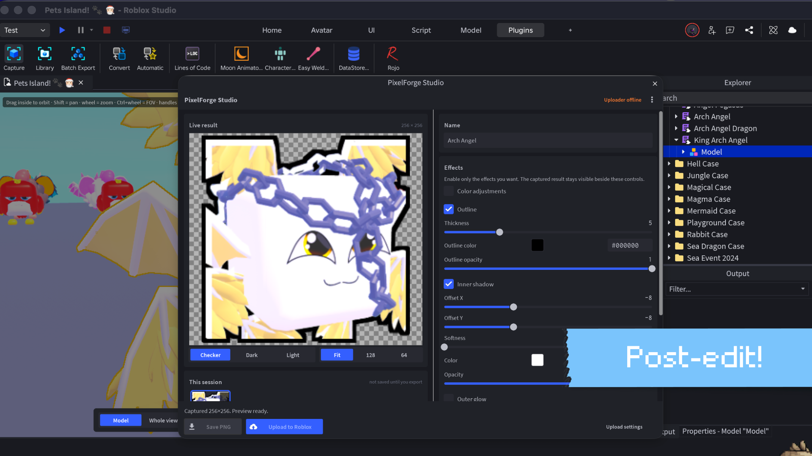
Task: Collapse the King Arch Angel item
Action: [676, 140]
